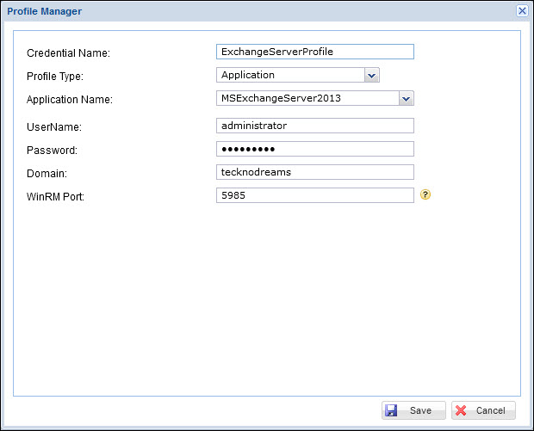Click the Profile Manager title bar
This screenshot has width=534, height=431.
[x=258, y=10]
